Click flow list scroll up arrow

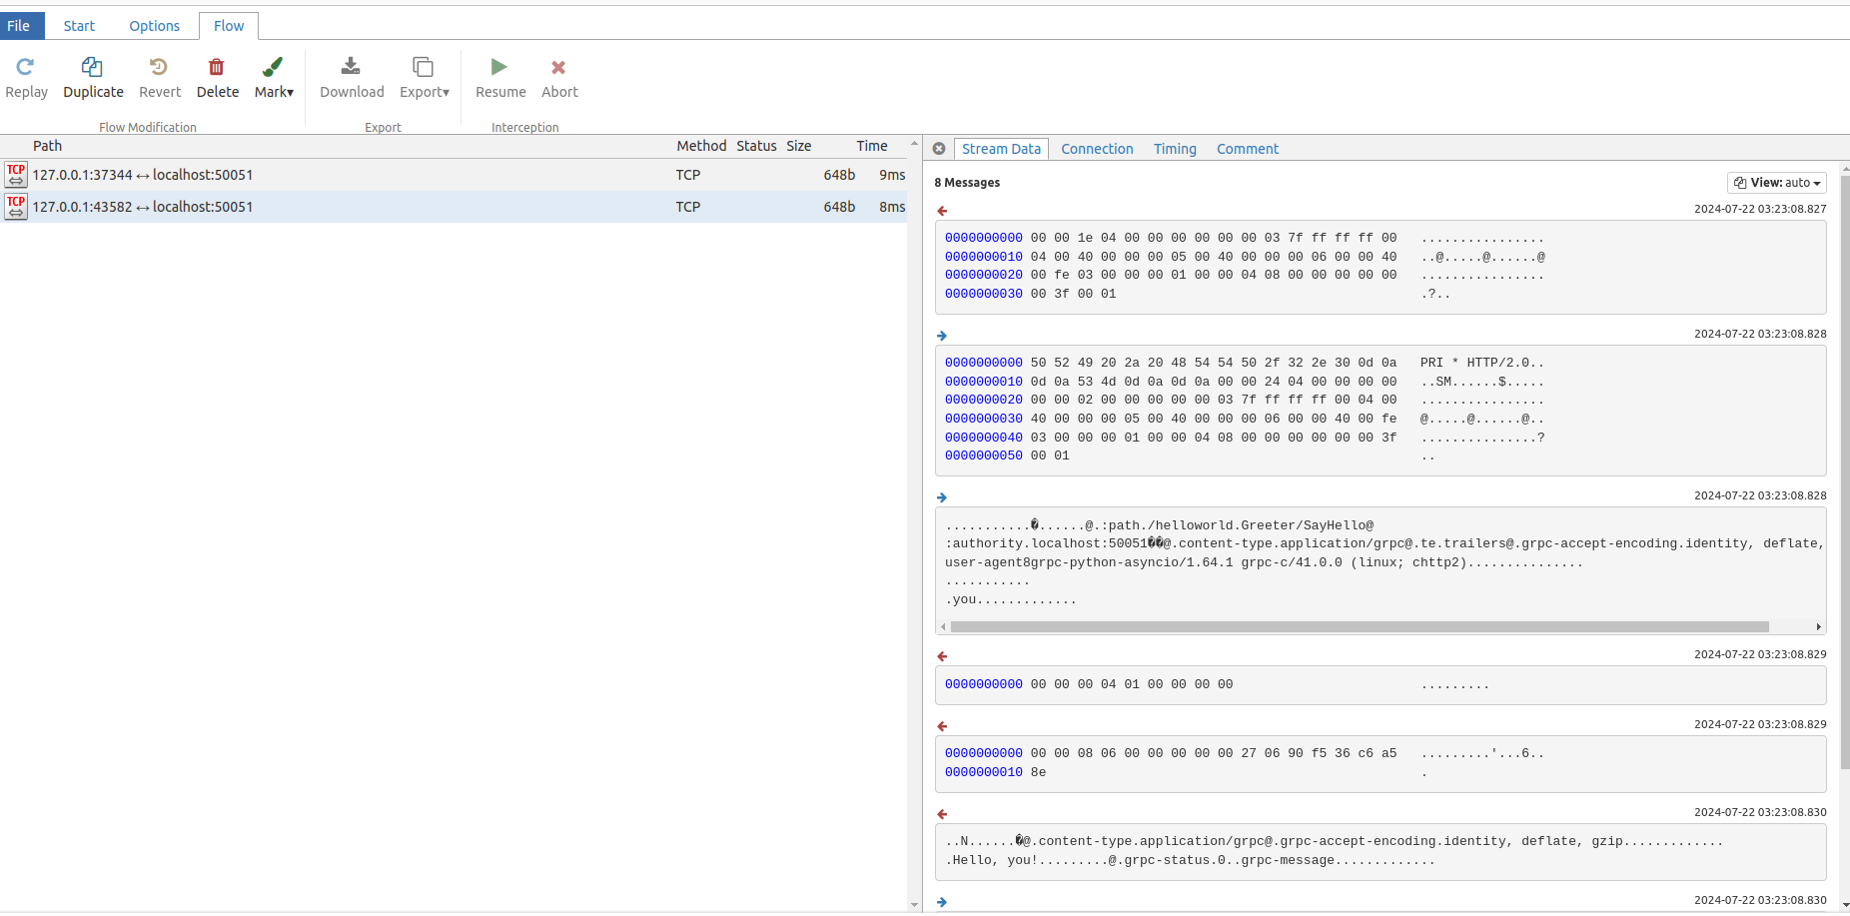(914, 144)
